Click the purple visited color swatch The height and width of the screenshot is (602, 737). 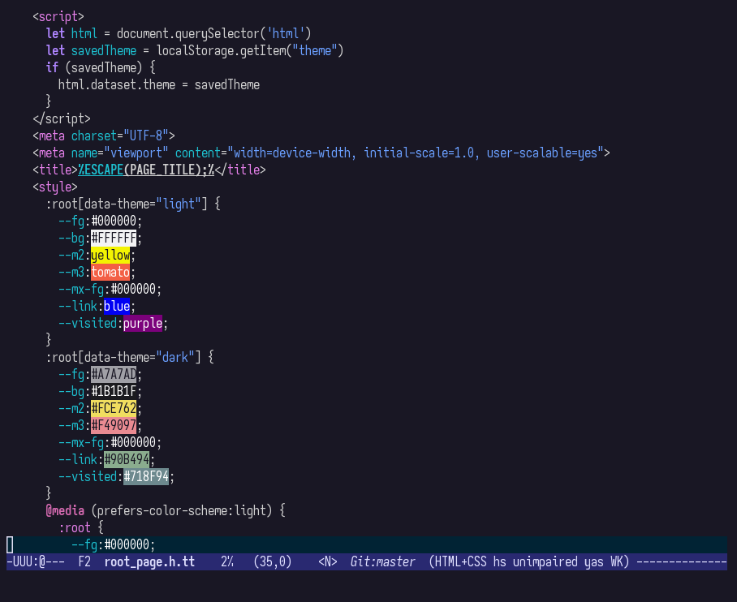point(142,324)
